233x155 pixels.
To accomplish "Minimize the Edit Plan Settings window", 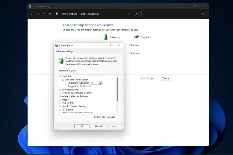I will coord(186,6).
